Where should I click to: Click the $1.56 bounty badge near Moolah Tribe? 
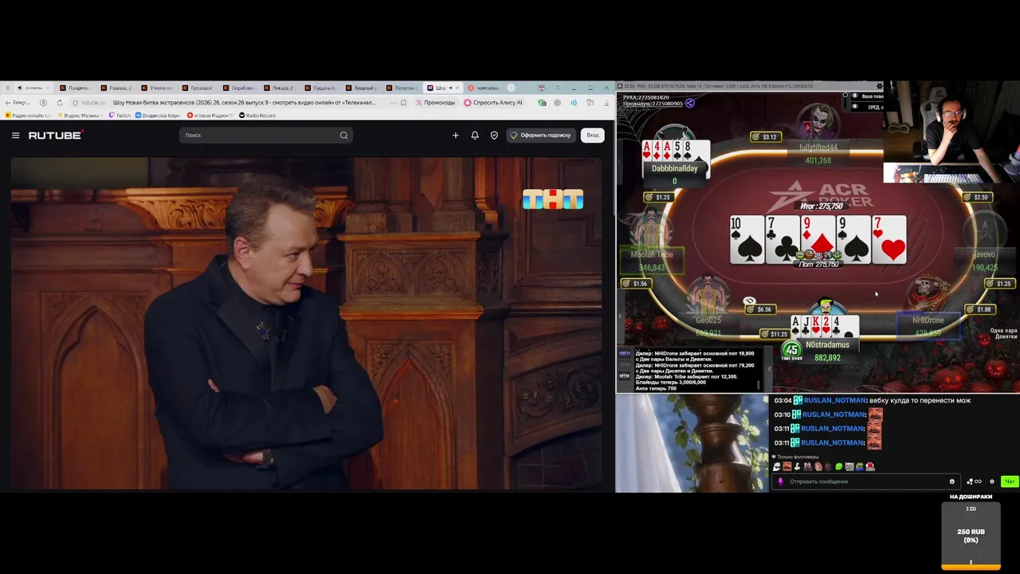(635, 284)
